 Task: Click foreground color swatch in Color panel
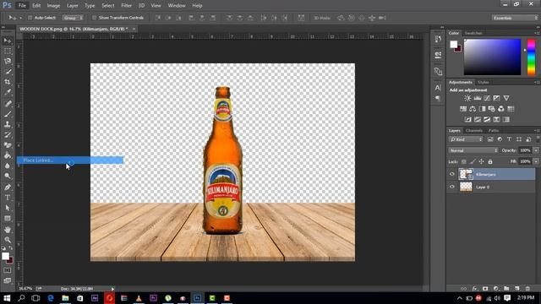[x=453, y=44]
